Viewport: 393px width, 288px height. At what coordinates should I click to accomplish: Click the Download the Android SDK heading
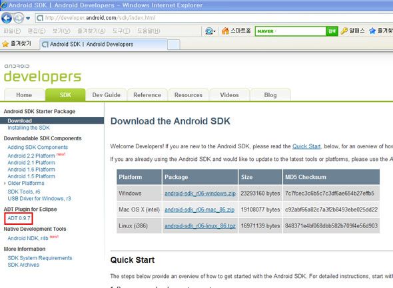click(170, 121)
